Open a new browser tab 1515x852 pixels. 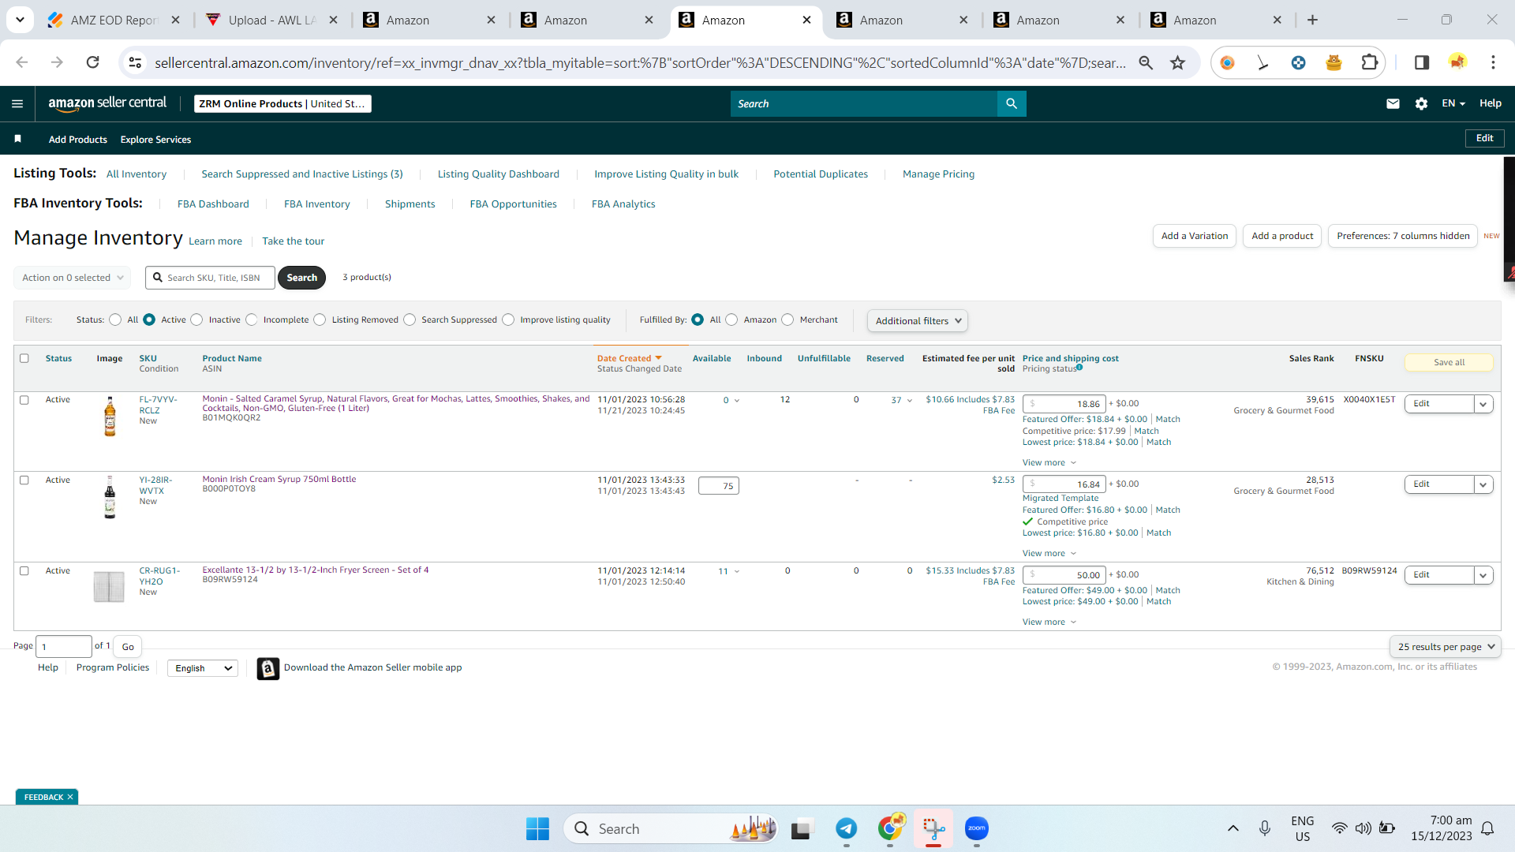(x=1312, y=20)
